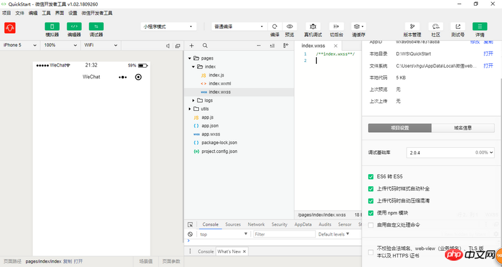Viewport: 502px width, 267px height.
Task: Toggle the details (详情) panel button
Action: coord(479,26)
